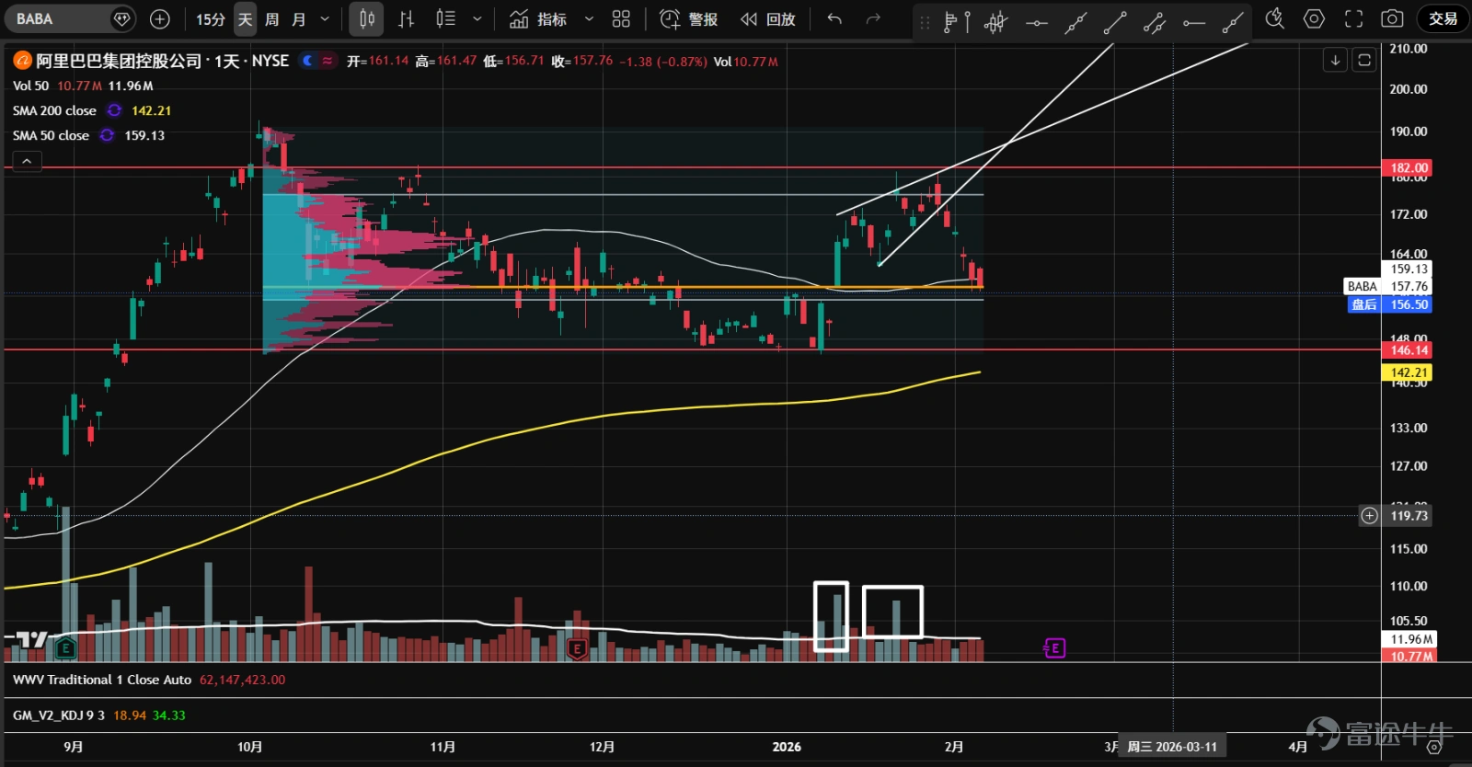Switch to the 15分 interval
1472x767 pixels.
pos(210,18)
